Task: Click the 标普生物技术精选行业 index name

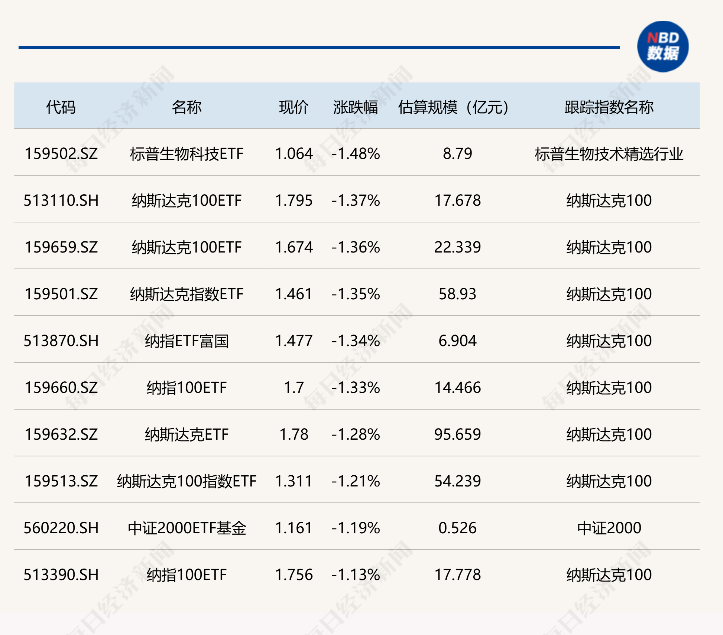Action: 609,154
